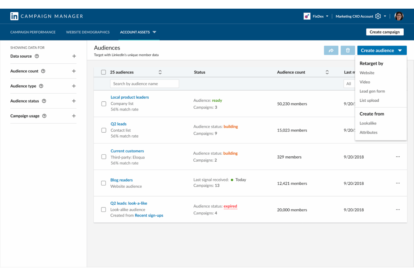Screen dimensions: 414x276
Task: Click the Create campaign button
Action: pyautogui.click(x=384, y=32)
